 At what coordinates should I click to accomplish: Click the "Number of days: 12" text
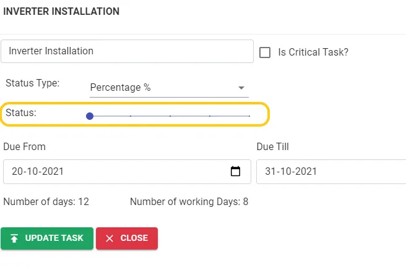click(46, 201)
